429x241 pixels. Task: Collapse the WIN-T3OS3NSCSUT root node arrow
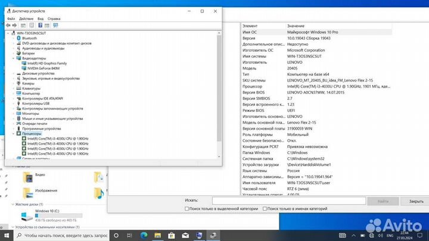pos(8,33)
